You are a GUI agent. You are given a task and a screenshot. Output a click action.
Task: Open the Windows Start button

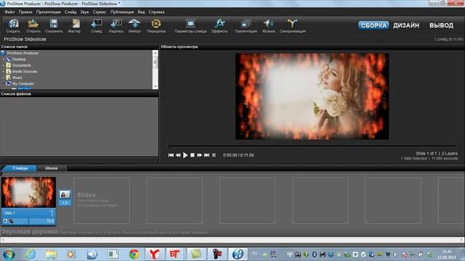pos(9,254)
